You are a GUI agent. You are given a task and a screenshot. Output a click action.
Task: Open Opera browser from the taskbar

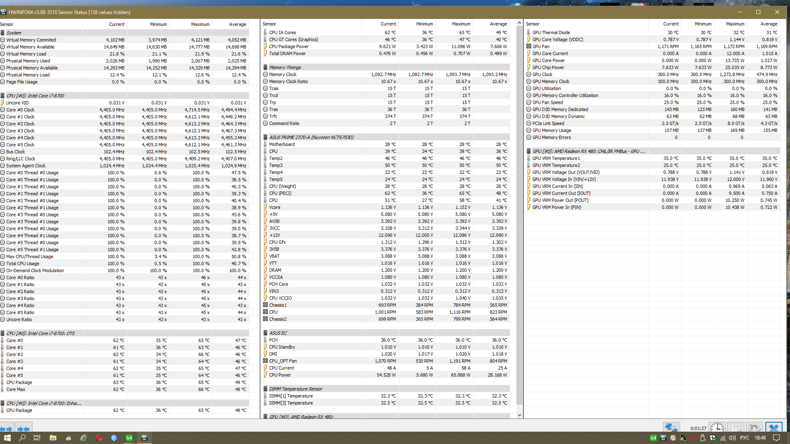pos(99,438)
